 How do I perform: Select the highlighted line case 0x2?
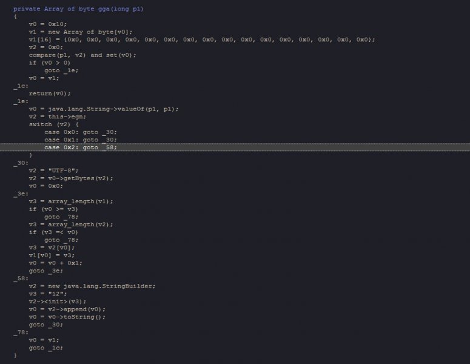[x=235, y=147]
